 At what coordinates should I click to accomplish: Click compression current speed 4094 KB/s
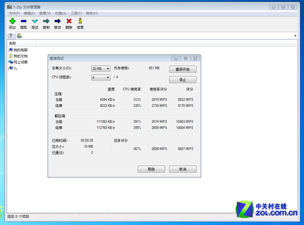107,99
